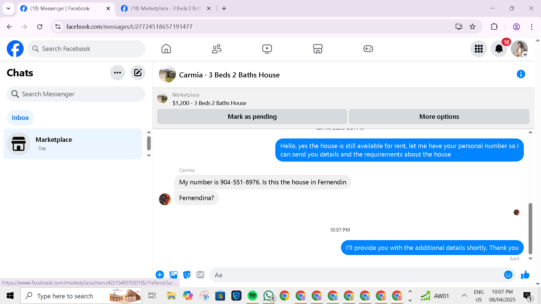Choose a sticker icon
541x304 pixels.
(187, 275)
